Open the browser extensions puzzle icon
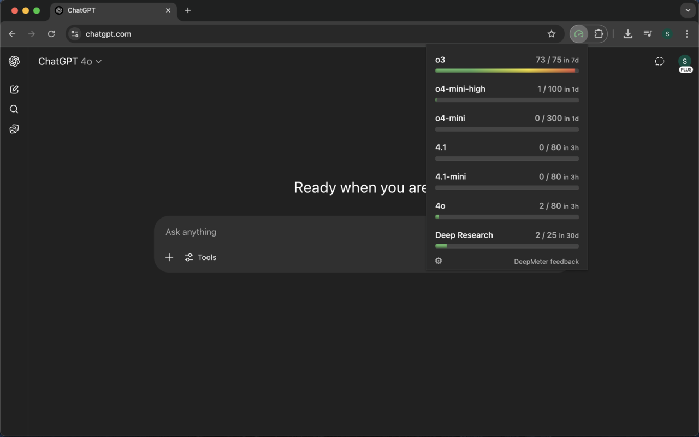699x437 pixels. click(x=599, y=34)
